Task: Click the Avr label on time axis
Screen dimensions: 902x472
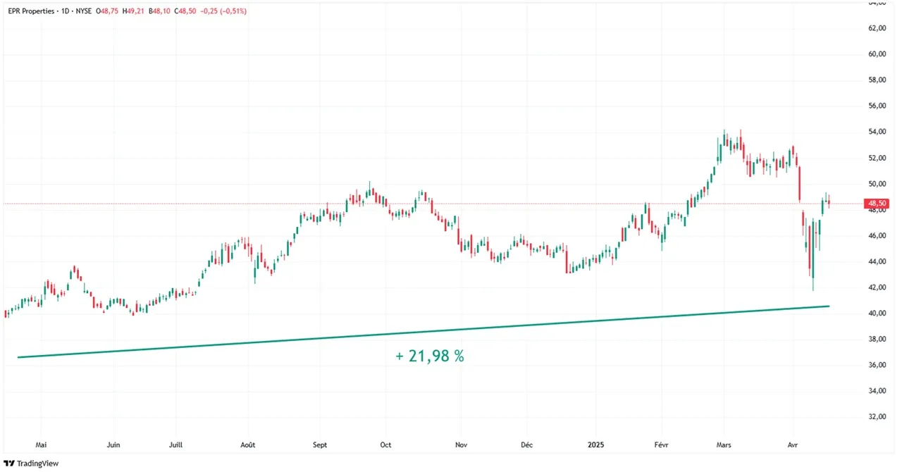Action: pos(793,445)
